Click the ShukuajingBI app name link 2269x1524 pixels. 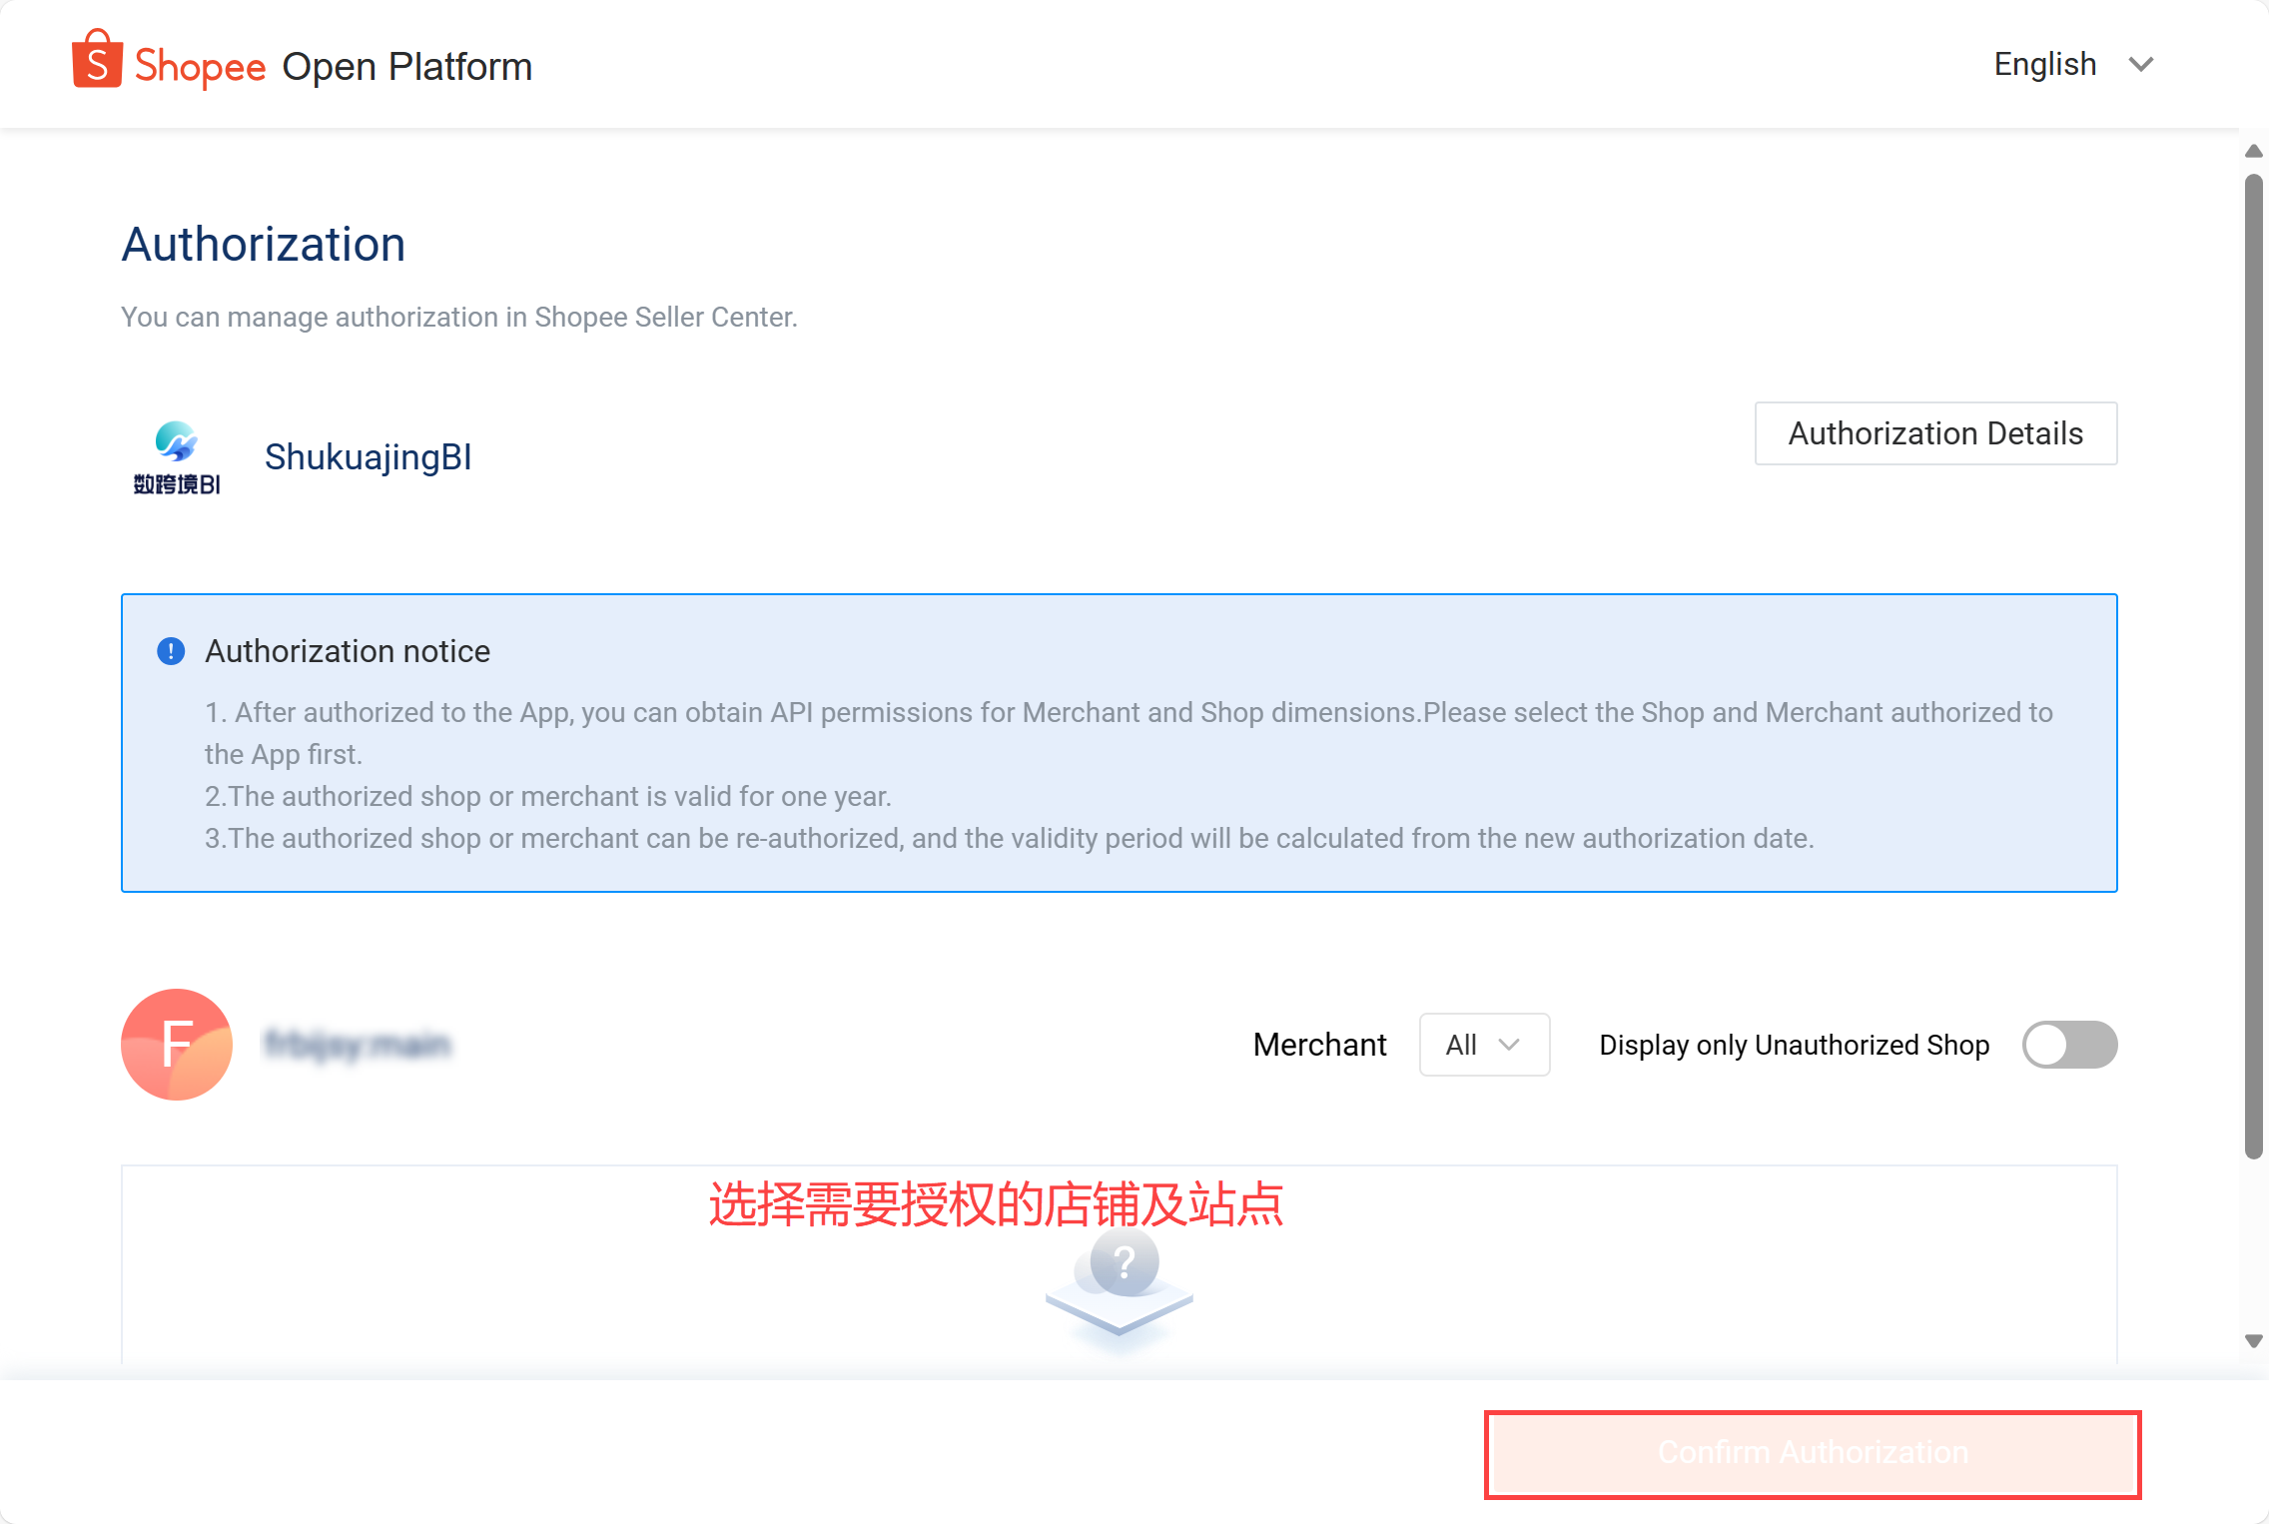click(x=368, y=457)
